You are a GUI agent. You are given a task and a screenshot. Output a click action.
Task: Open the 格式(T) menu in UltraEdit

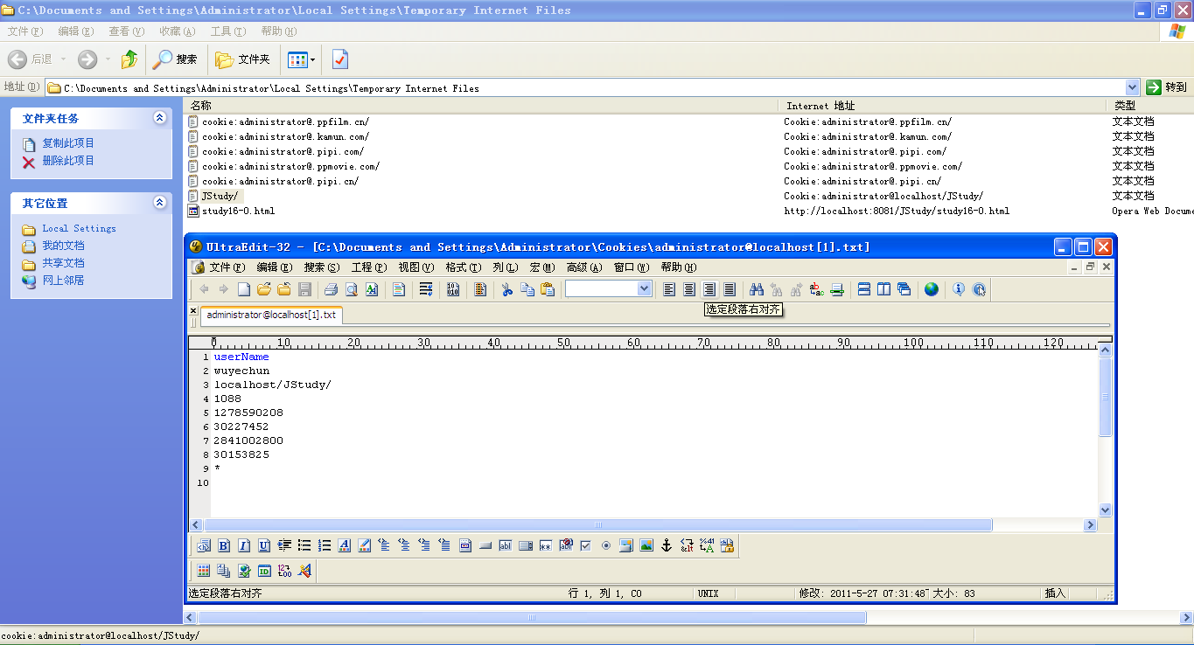tap(463, 267)
